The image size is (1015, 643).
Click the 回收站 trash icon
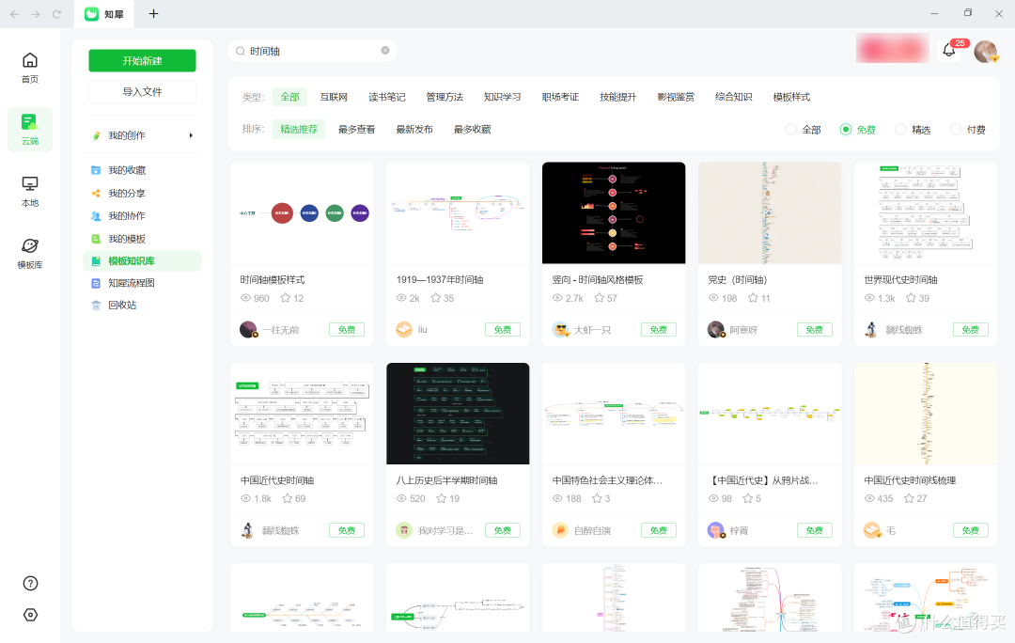(x=96, y=305)
